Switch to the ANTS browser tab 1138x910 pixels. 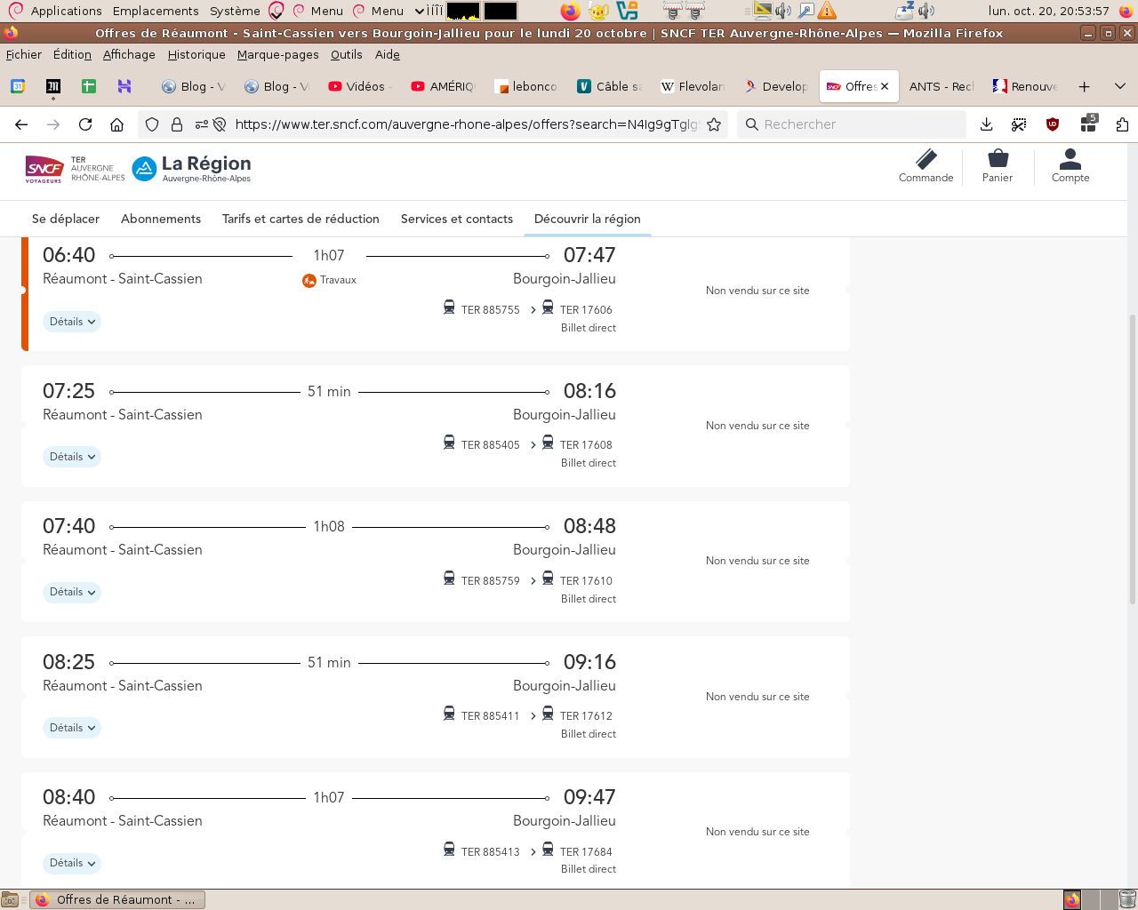click(x=941, y=86)
